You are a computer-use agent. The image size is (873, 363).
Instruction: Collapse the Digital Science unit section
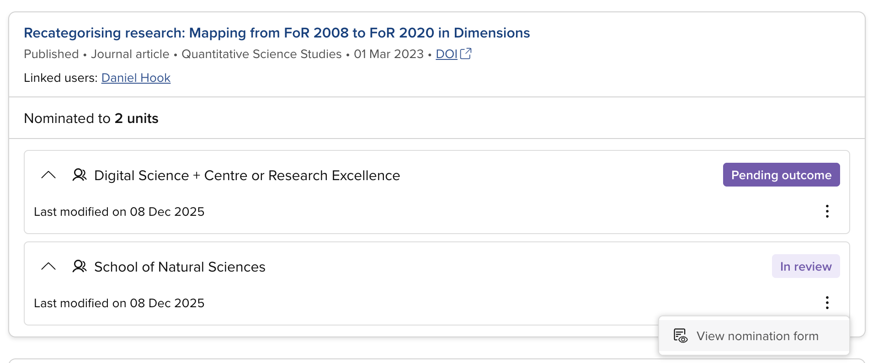click(48, 175)
